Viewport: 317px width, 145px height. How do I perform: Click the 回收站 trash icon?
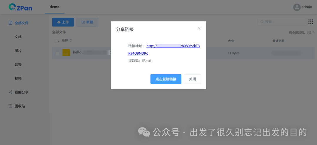(10, 106)
